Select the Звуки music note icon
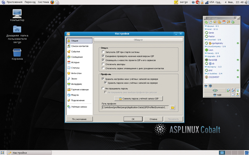 pos(69,79)
